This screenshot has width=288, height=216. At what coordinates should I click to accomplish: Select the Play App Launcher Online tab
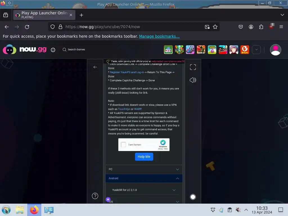(x=44, y=15)
